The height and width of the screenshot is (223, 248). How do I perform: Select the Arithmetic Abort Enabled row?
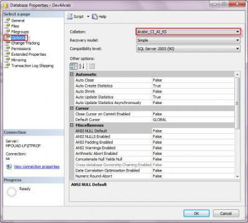pyautogui.click(x=154, y=154)
